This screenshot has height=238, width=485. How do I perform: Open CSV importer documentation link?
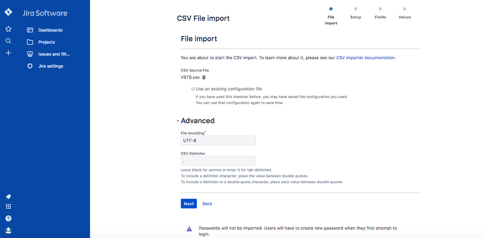click(365, 57)
